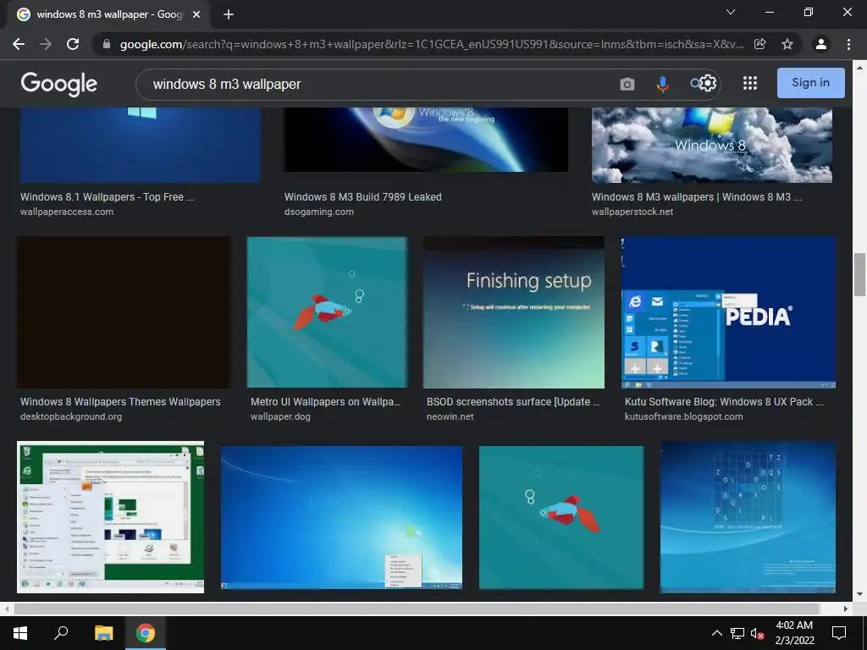Open the dark blank thumbnail from desktopbackground.org
Screen dimensions: 867x650
(124, 312)
